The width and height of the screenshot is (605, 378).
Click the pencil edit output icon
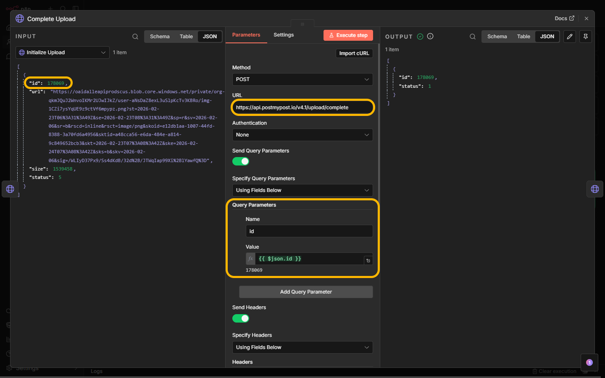(x=570, y=37)
